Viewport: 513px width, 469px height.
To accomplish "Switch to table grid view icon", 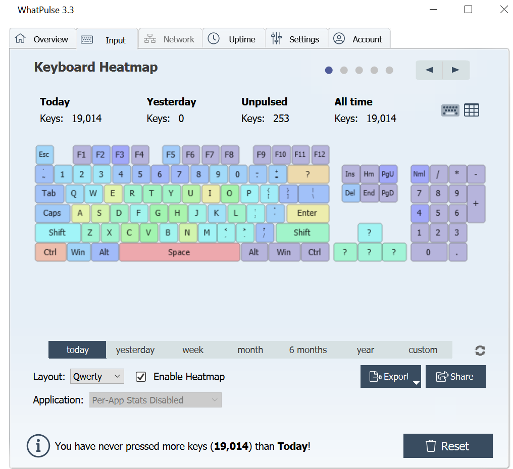I will (x=472, y=110).
